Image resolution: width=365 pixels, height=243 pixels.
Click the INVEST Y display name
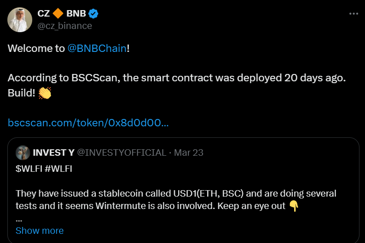(53, 153)
